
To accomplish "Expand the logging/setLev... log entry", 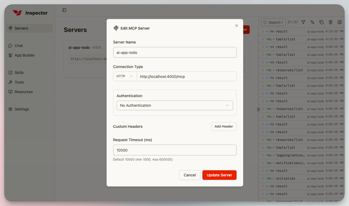I will (302, 155).
